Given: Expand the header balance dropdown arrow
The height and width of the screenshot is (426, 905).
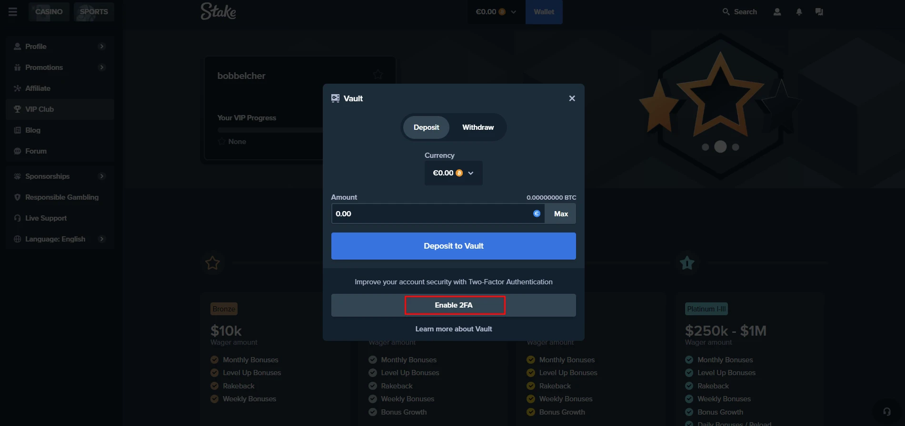Looking at the screenshot, I should point(513,12).
